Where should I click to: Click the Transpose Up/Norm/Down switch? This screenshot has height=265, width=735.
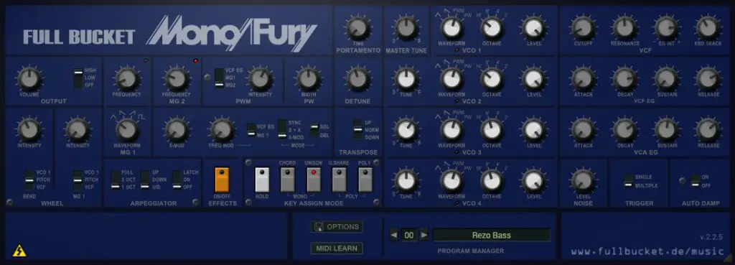click(x=358, y=129)
